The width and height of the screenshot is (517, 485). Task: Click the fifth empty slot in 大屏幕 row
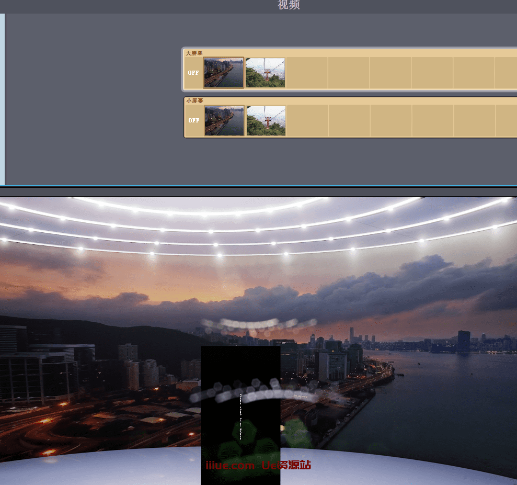pyautogui.click(x=390, y=73)
